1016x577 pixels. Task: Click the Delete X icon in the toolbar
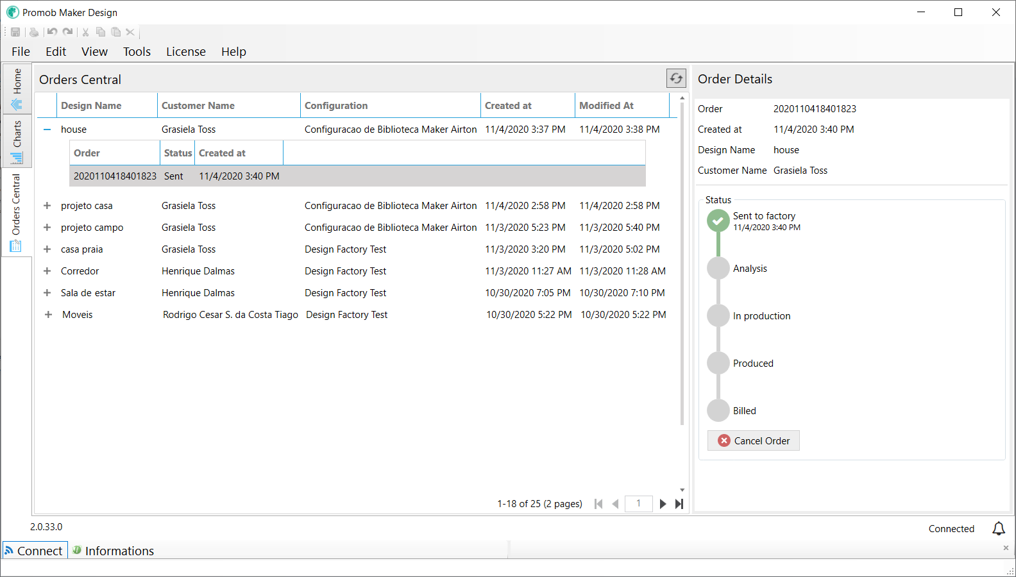(130, 32)
